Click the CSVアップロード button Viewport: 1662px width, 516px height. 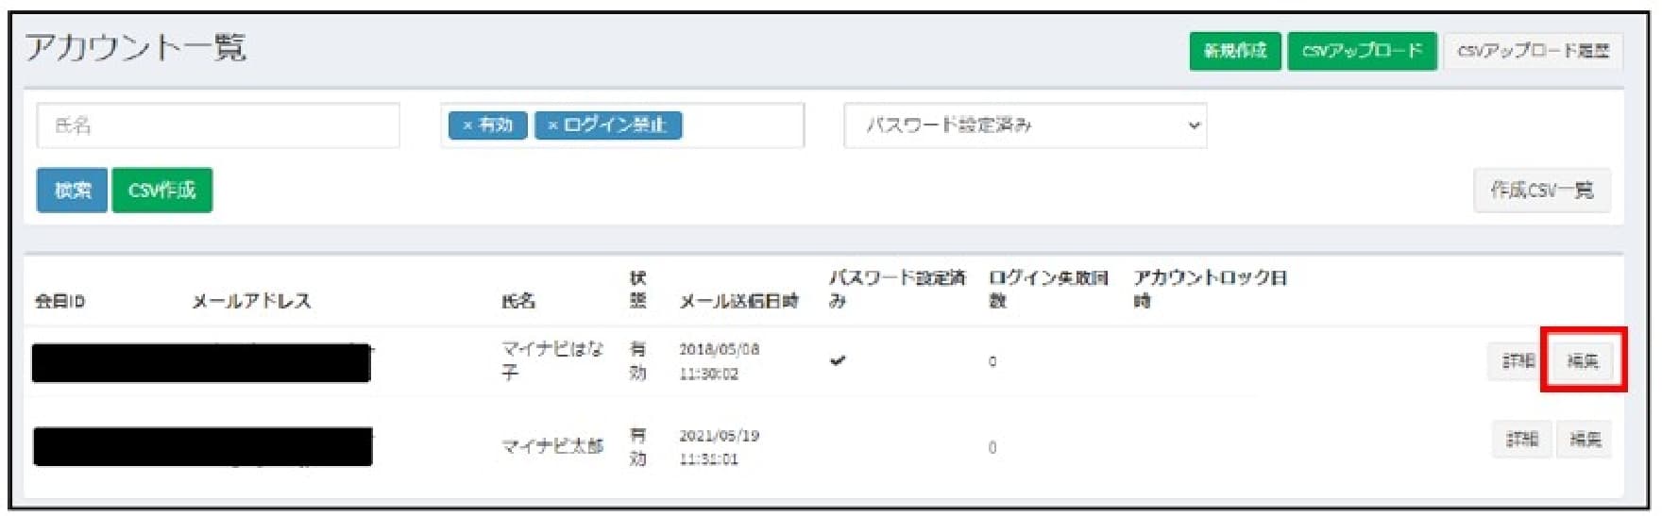(1361, 51)
